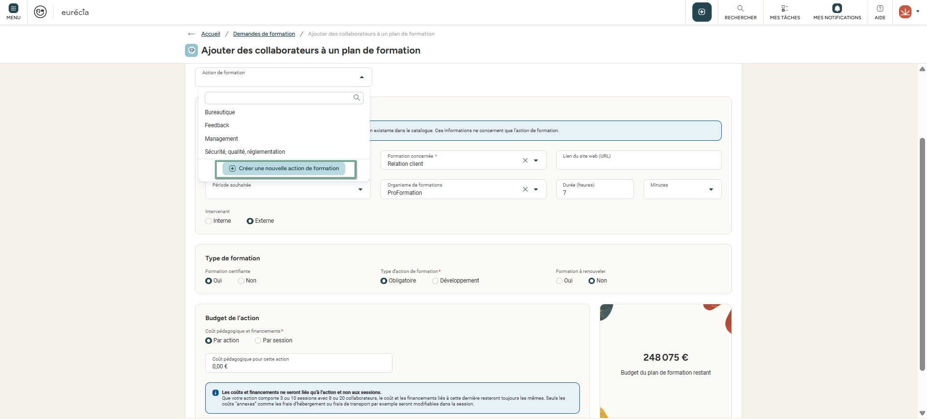
Task: Choose Développement as type d'action
Action: [x=435, y=281]
